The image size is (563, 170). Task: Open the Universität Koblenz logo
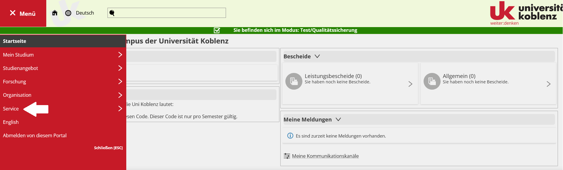(x=526, y=13)
